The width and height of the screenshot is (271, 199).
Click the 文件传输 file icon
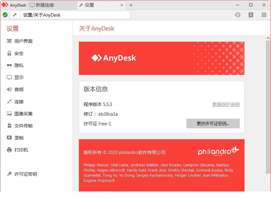pos(9,126)
